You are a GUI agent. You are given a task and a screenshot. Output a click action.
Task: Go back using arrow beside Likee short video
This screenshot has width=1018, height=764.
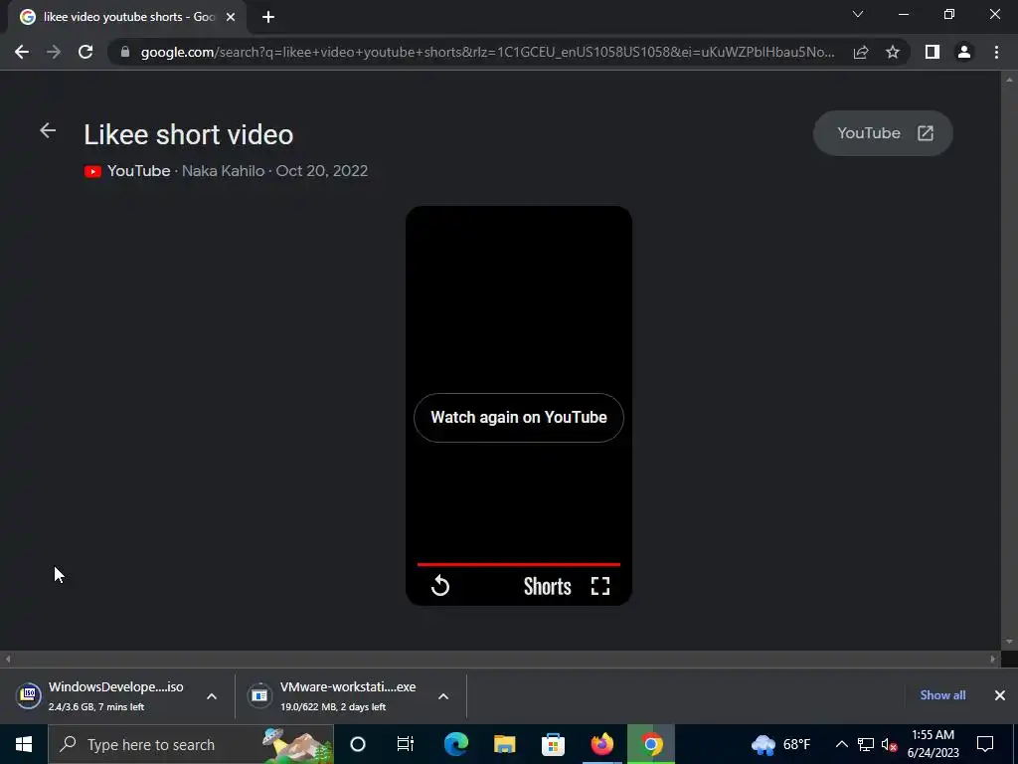tap(48, 130)
